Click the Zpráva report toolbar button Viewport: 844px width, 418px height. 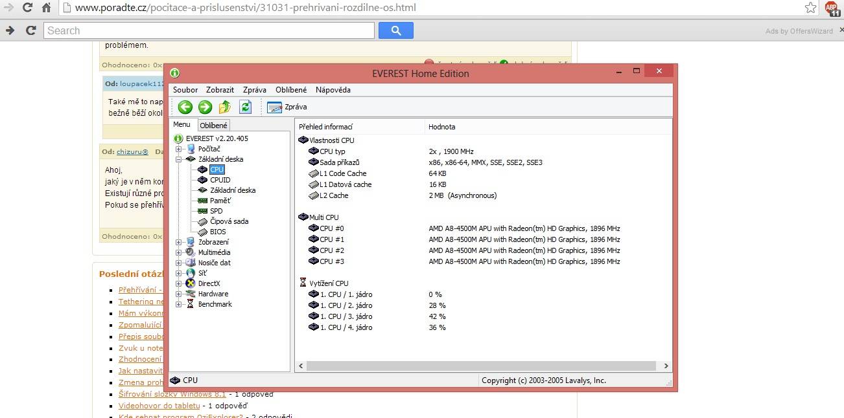coord(287,107)
